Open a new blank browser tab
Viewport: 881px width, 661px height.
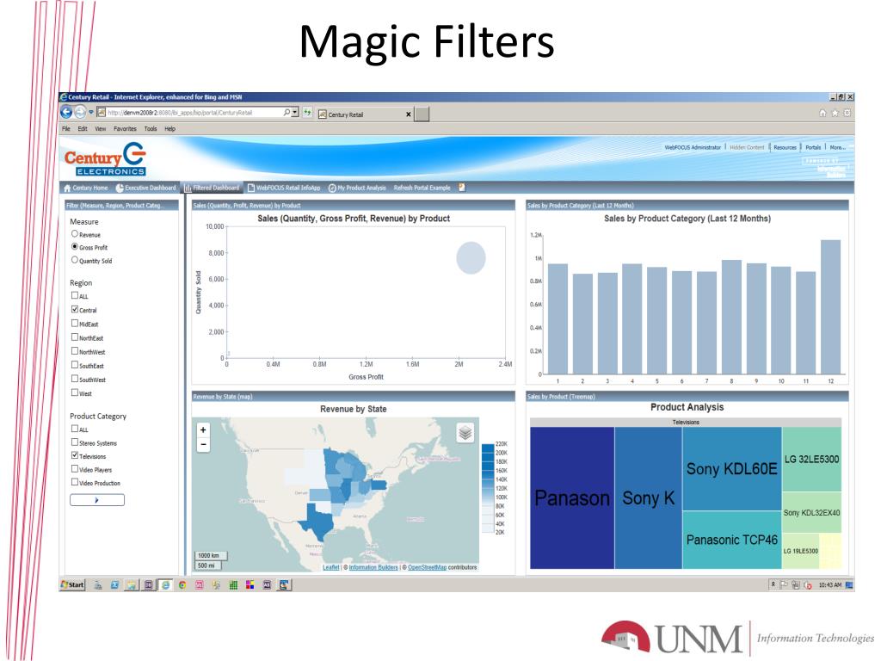422,114
